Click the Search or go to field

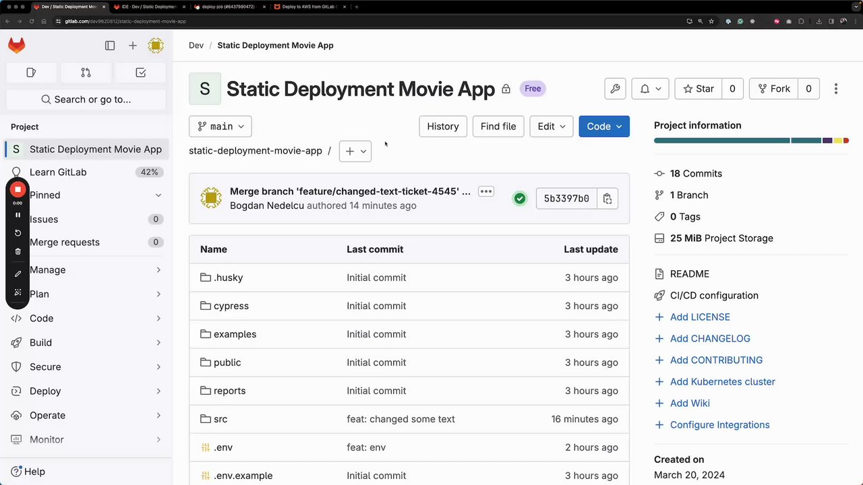[86, 100]
